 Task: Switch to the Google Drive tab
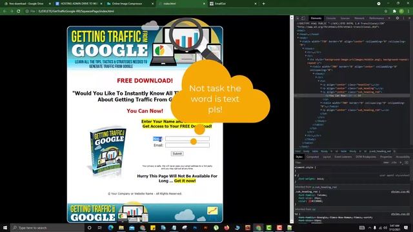click(x=26, y=4)
